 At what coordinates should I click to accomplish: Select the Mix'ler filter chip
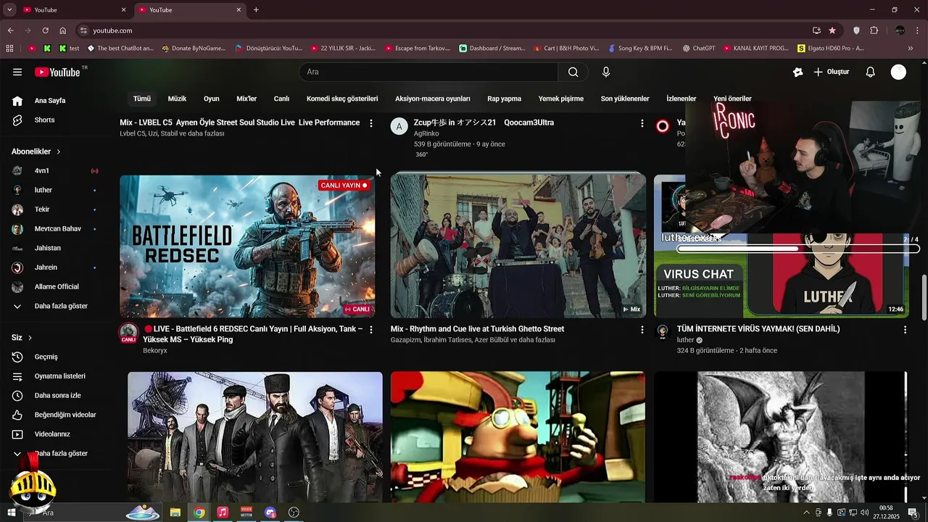[x=246, y=99]
